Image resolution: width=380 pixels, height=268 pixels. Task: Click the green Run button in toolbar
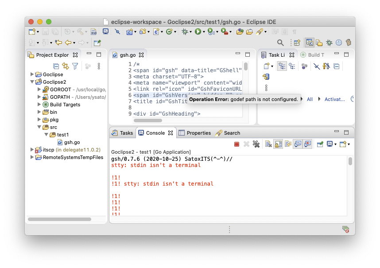pos(198,31)
